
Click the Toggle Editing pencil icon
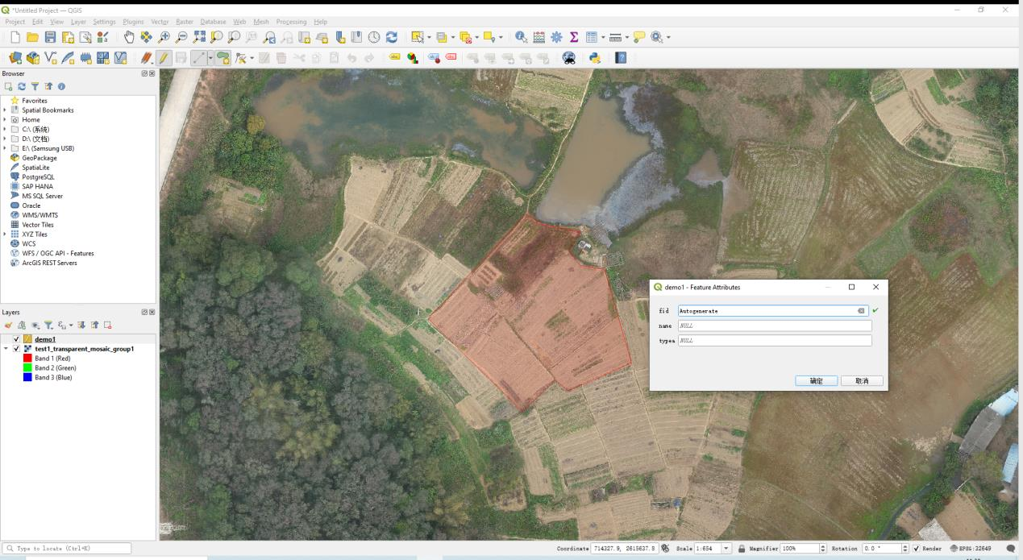(x=163, y=58)
